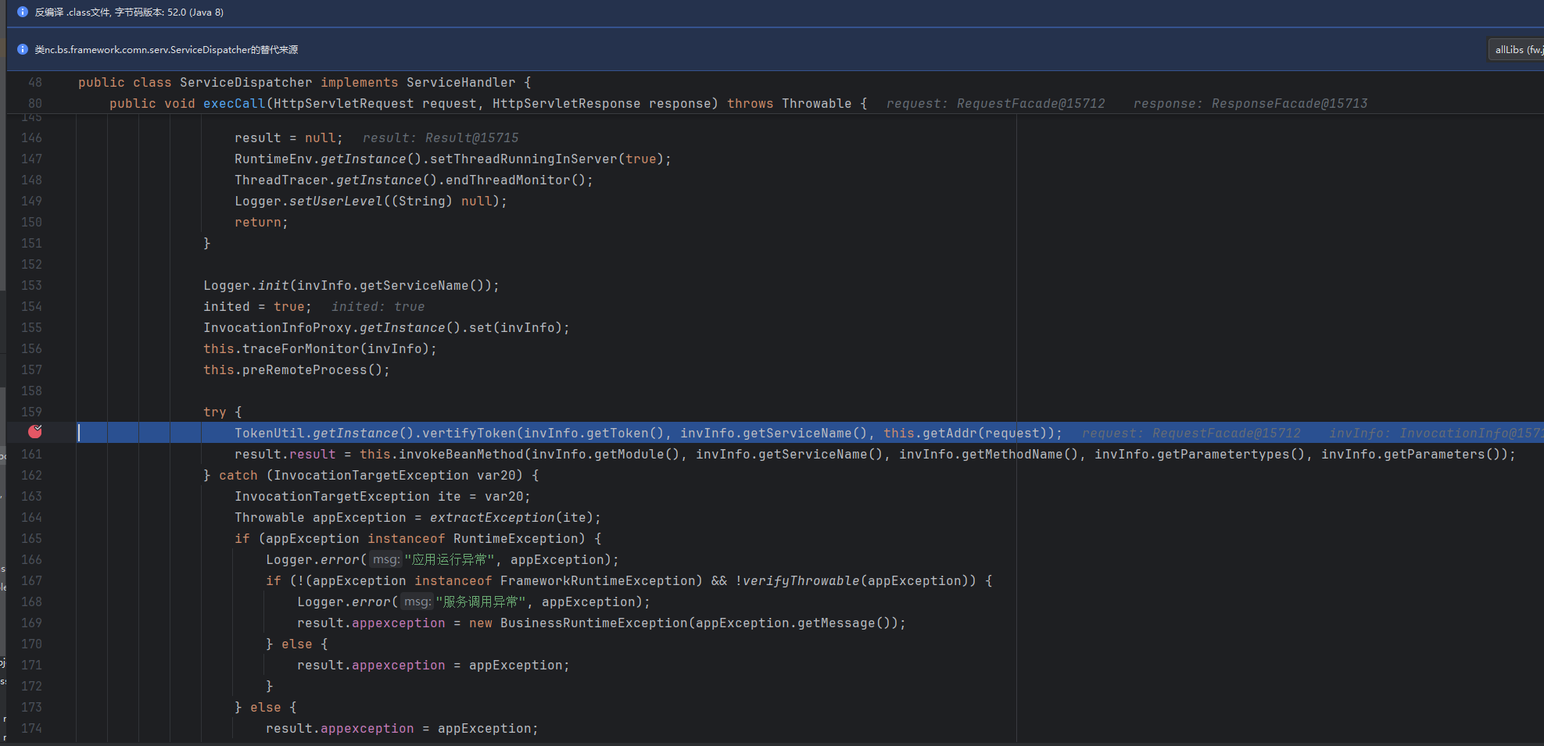Screen dimensions: 1544x746
Task: Remove the red breakpoint in the gutter
Action: [x=35, y=432]
